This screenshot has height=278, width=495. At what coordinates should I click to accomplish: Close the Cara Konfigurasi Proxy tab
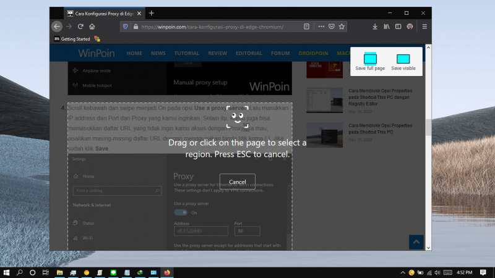(x=139, y=14)
